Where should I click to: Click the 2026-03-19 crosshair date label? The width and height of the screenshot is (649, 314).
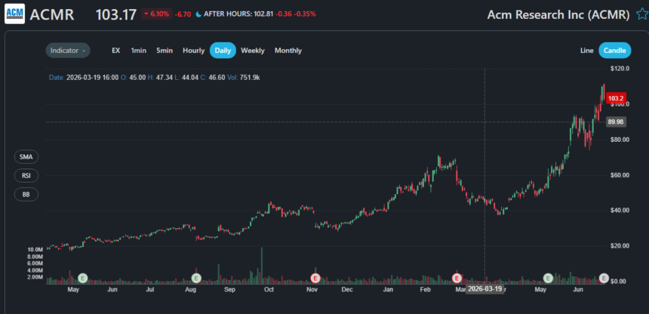click(x=484, y=289)
